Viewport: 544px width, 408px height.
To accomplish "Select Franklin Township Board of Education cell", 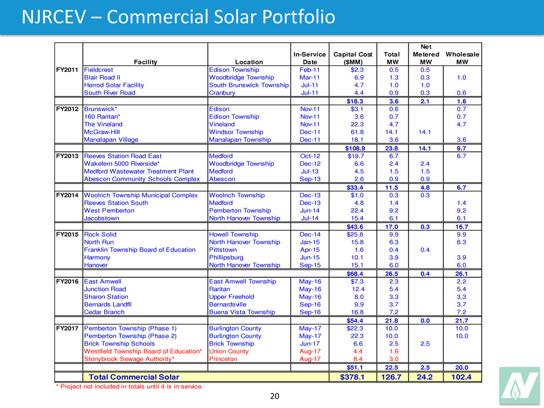I will coord(140,250).
